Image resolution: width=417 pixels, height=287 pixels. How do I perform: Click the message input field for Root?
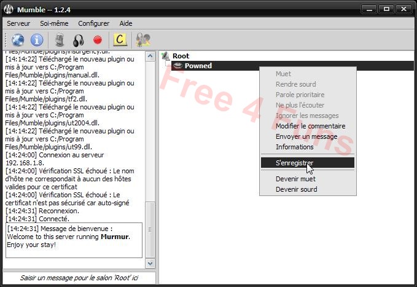pyautogui.click(x=79, y=278)
